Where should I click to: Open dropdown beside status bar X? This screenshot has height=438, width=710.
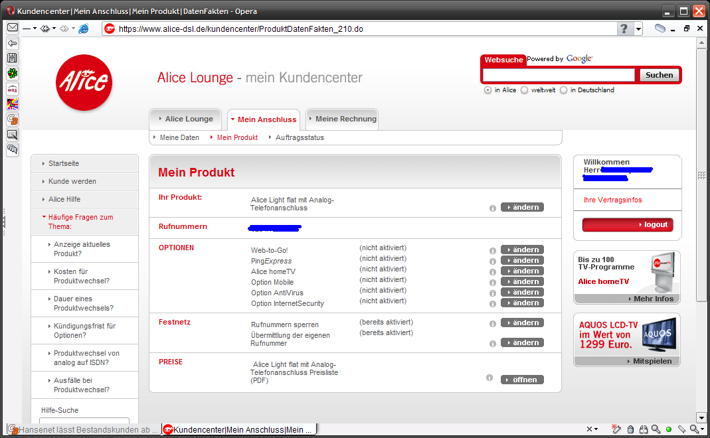(x=596, y=429)
